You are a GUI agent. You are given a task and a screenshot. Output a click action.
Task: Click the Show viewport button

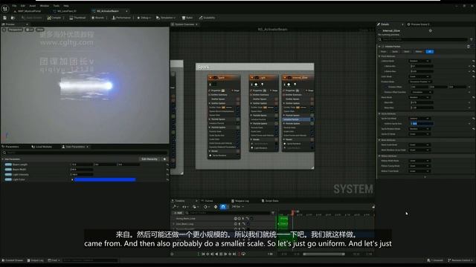click(40, 30)
